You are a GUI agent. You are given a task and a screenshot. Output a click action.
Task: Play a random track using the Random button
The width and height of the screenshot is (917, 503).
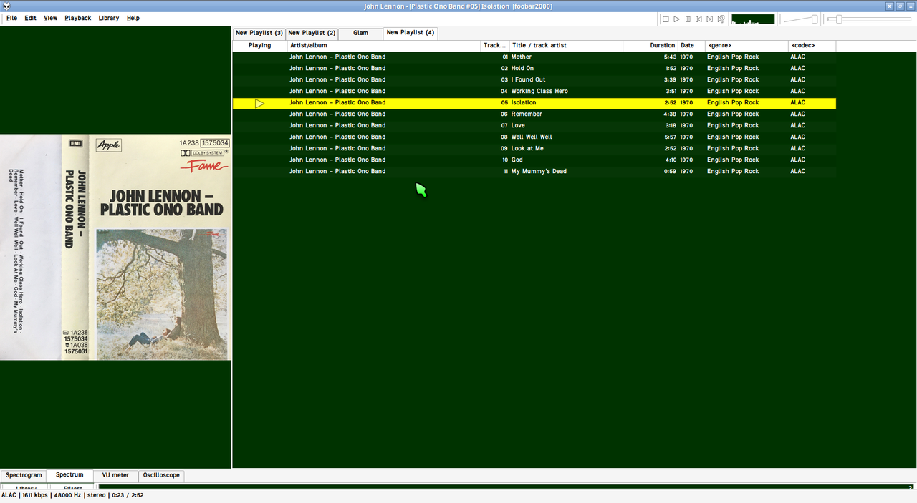[721, 19]
